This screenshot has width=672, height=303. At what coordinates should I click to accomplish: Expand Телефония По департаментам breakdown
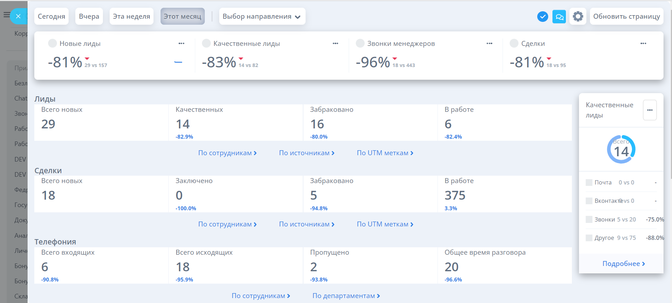point(346,296)
